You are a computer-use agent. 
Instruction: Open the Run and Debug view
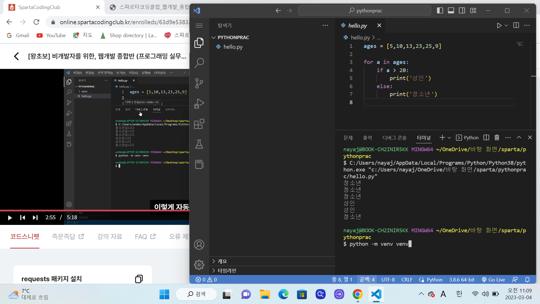(199, 104)
